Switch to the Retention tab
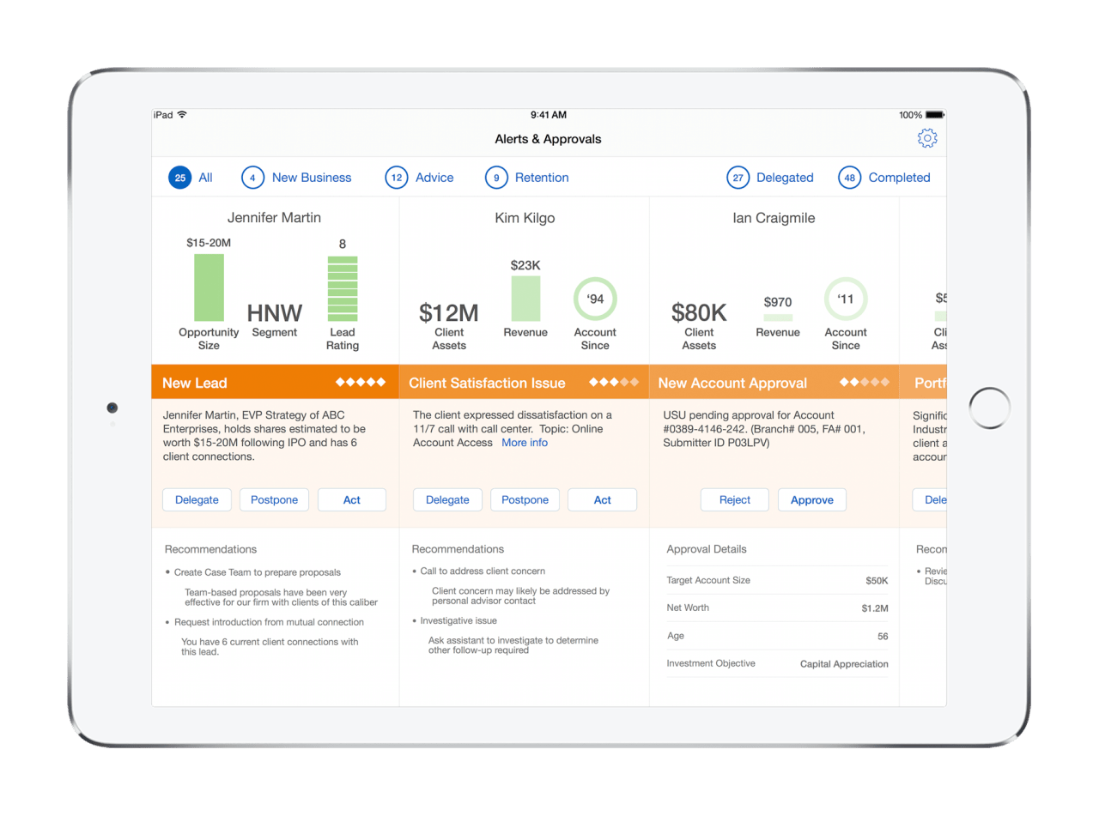Image resolution: width=1099 pixels, height=816 pixels. pos(541,178)
